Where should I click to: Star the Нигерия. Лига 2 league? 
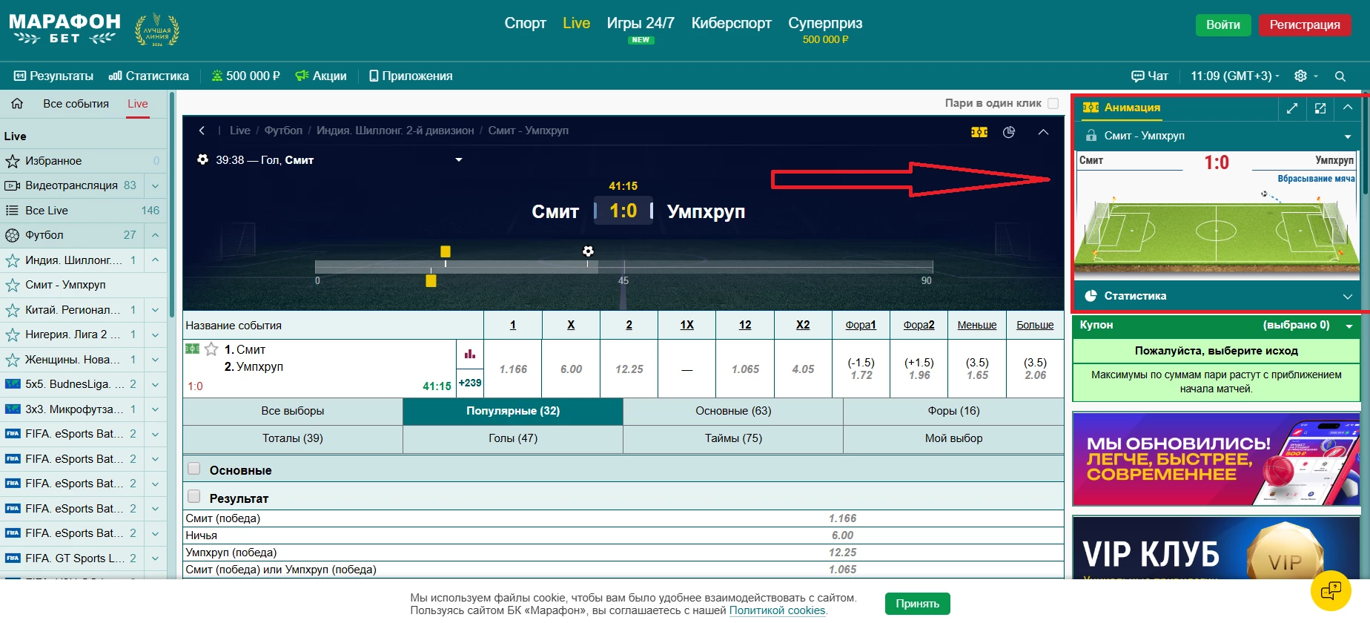pyautogui.click(x=13, y=334)
